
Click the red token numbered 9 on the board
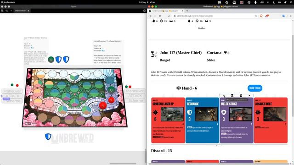click(111, 100)
